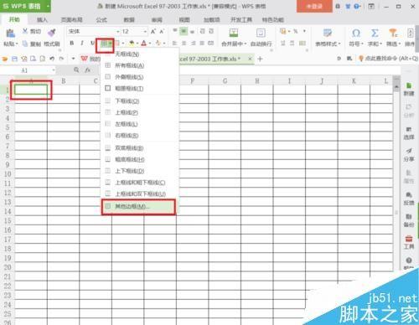Click the Wrap Text icon

(261, 33)
